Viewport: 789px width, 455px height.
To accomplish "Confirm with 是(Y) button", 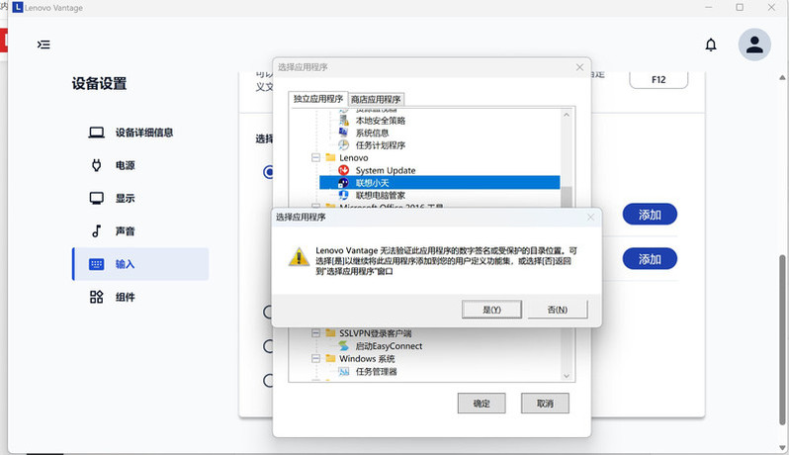I will point(491,310).
